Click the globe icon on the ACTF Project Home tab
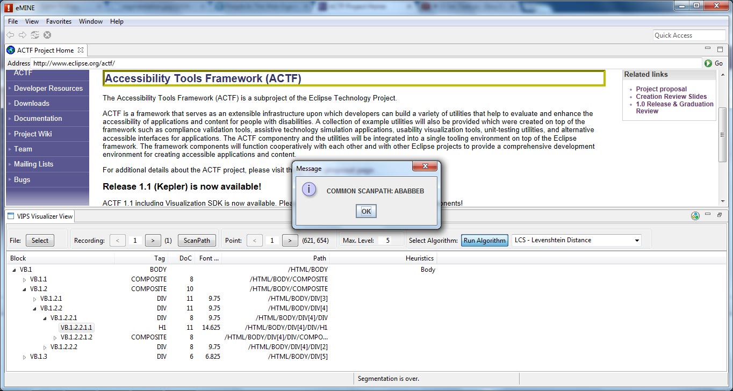This screenshot has width=733, height=391. 11,50
